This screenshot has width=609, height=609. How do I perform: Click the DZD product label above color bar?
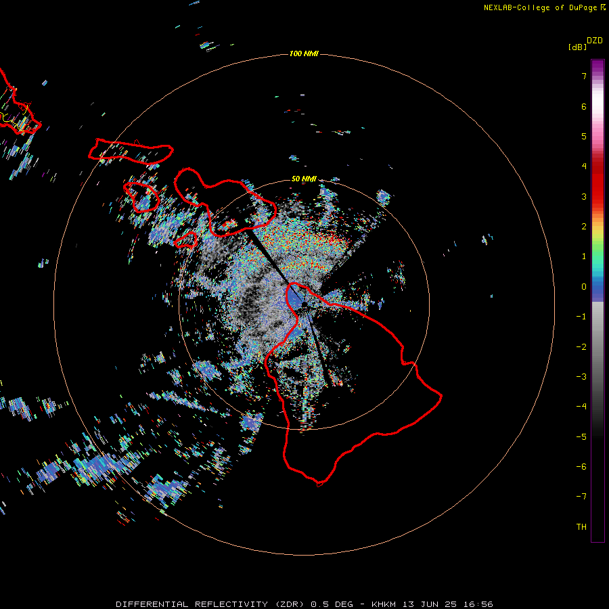(595, 41)
